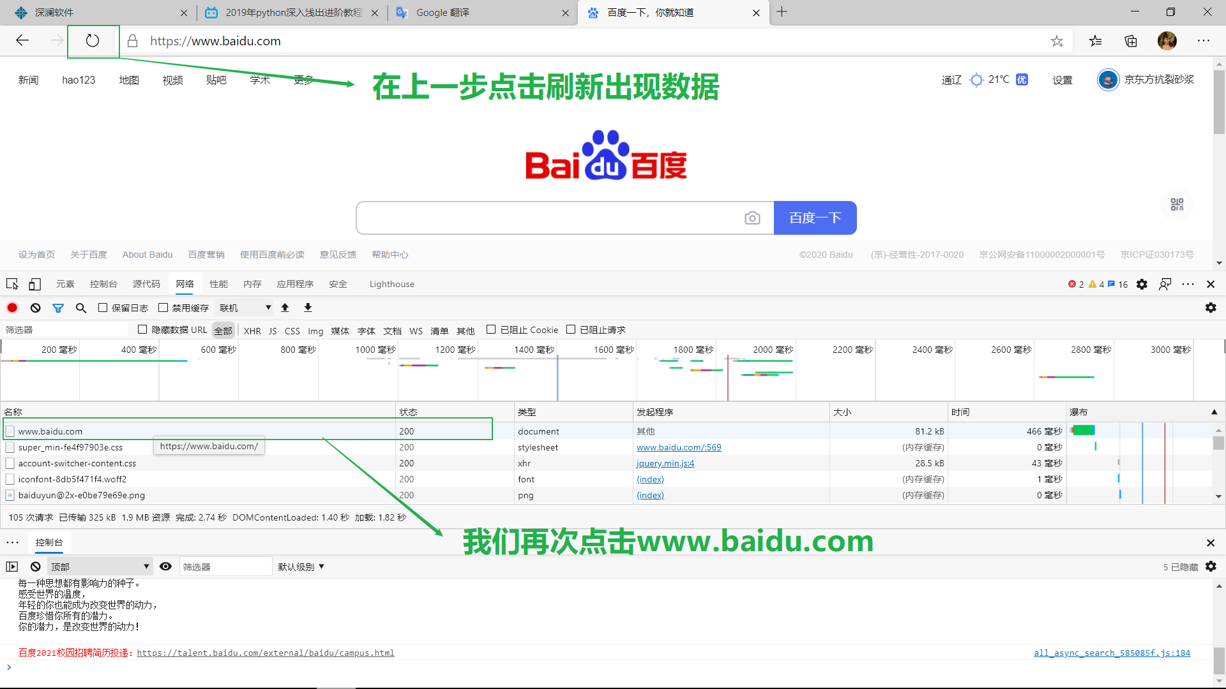The height and width of the screenshot is (689, 1226).
Task: Enable the 保留日志 checkbox
Action: click(x=103, y=307)
